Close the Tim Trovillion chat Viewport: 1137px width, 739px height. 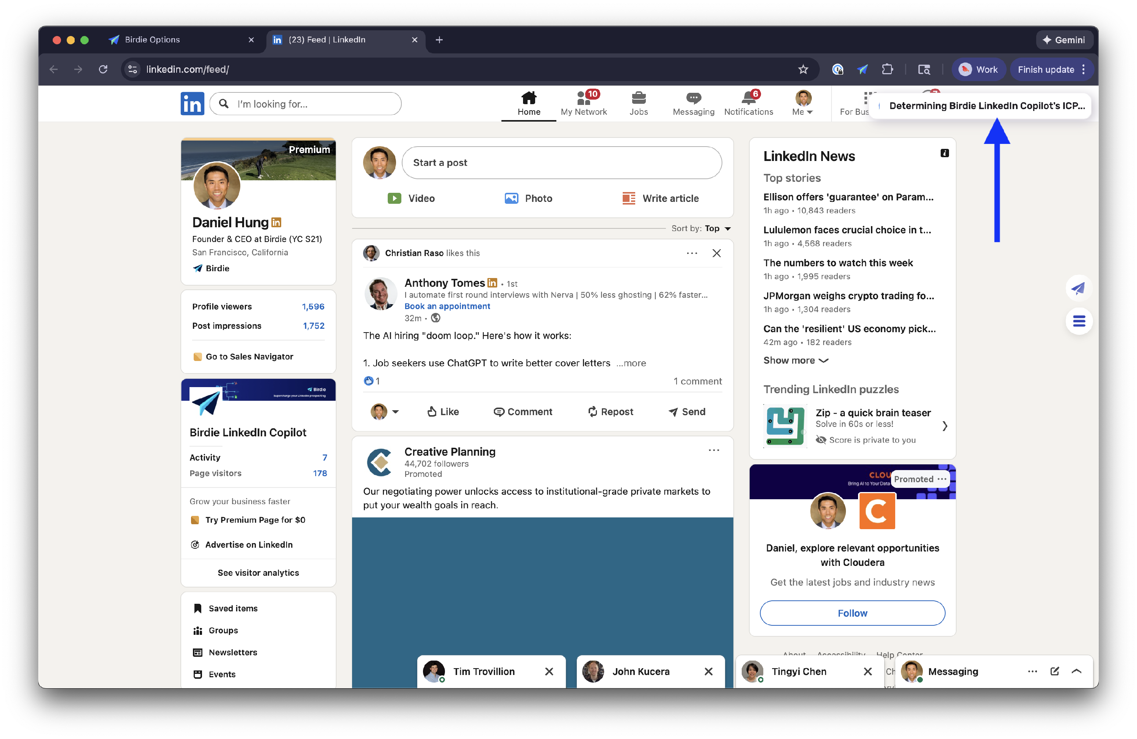[x=549, y=671]
